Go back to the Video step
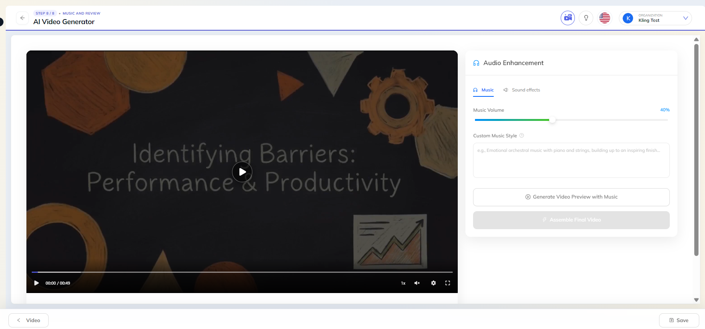This screenshot has height=329, width=705. (x=29, y=321)
